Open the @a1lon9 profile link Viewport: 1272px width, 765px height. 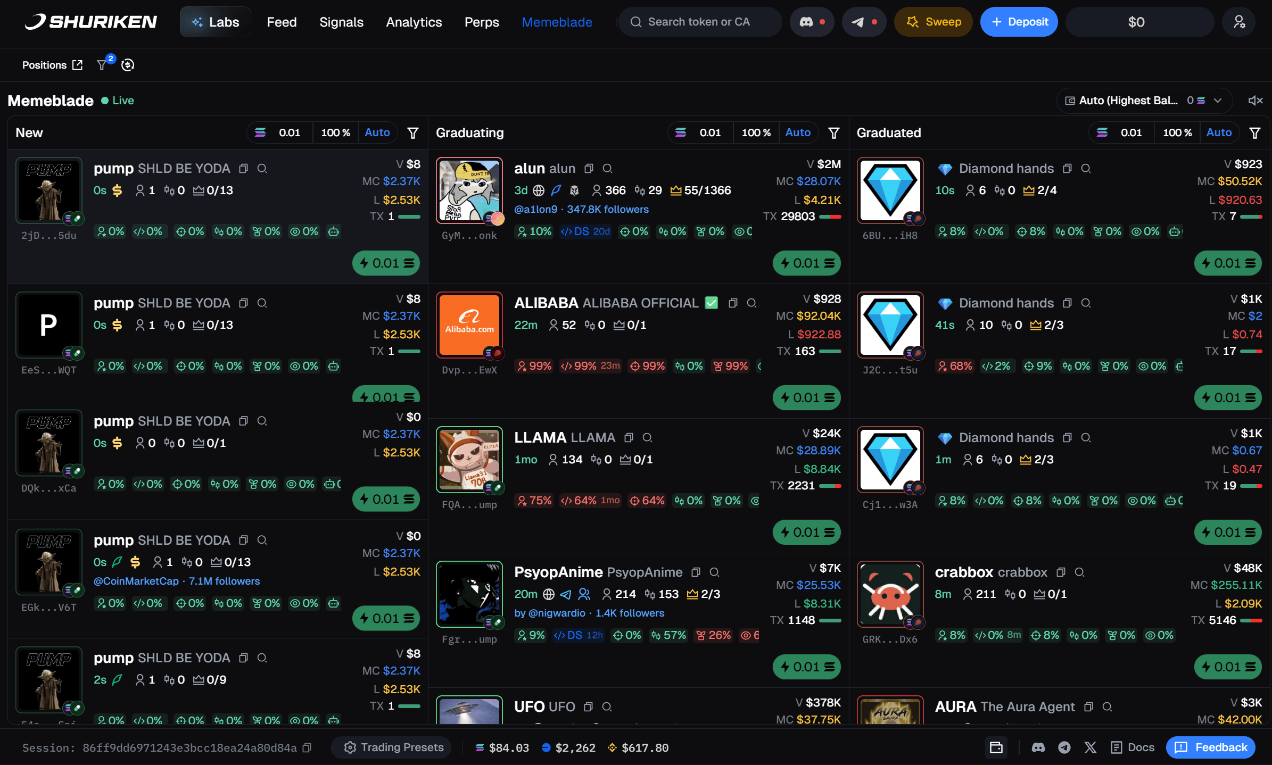582,210
